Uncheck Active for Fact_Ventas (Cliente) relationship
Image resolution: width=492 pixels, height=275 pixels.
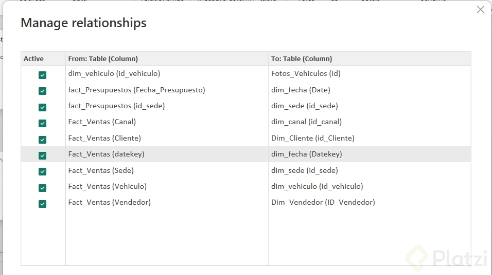42,140
